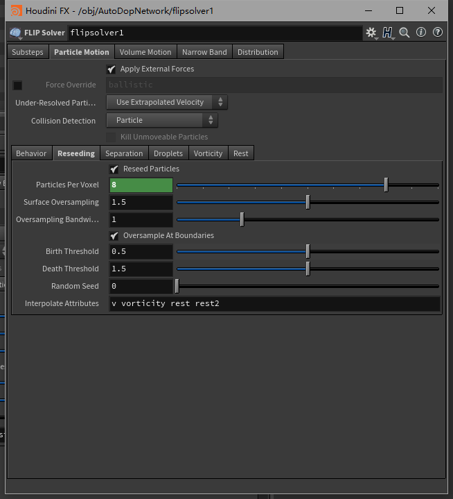This screenshot has height=499, width=453.
Task: Switch to the Substeps tab
Action: click(28, 52)
